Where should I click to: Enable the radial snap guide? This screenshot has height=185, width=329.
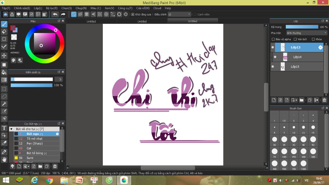100,14
